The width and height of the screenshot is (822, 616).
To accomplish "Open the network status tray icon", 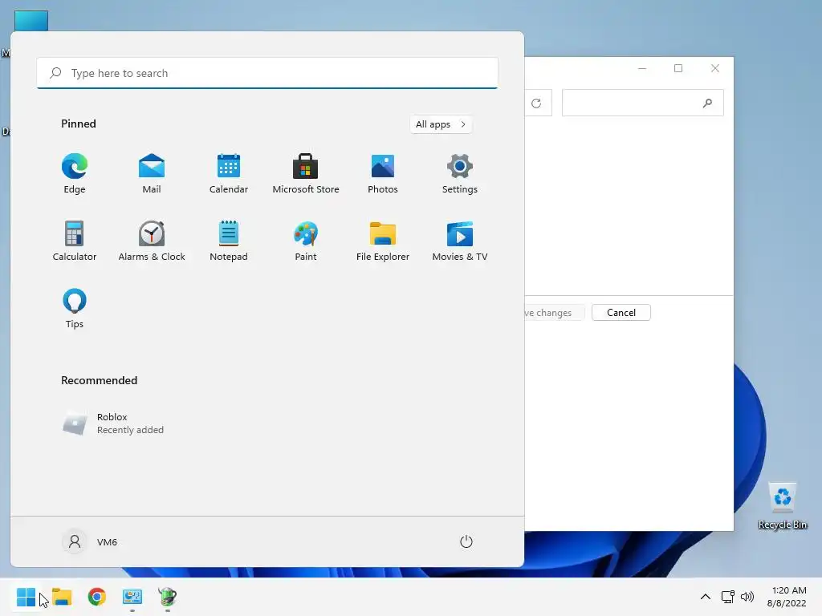I will pyautogui.click(x=727, y=597).
